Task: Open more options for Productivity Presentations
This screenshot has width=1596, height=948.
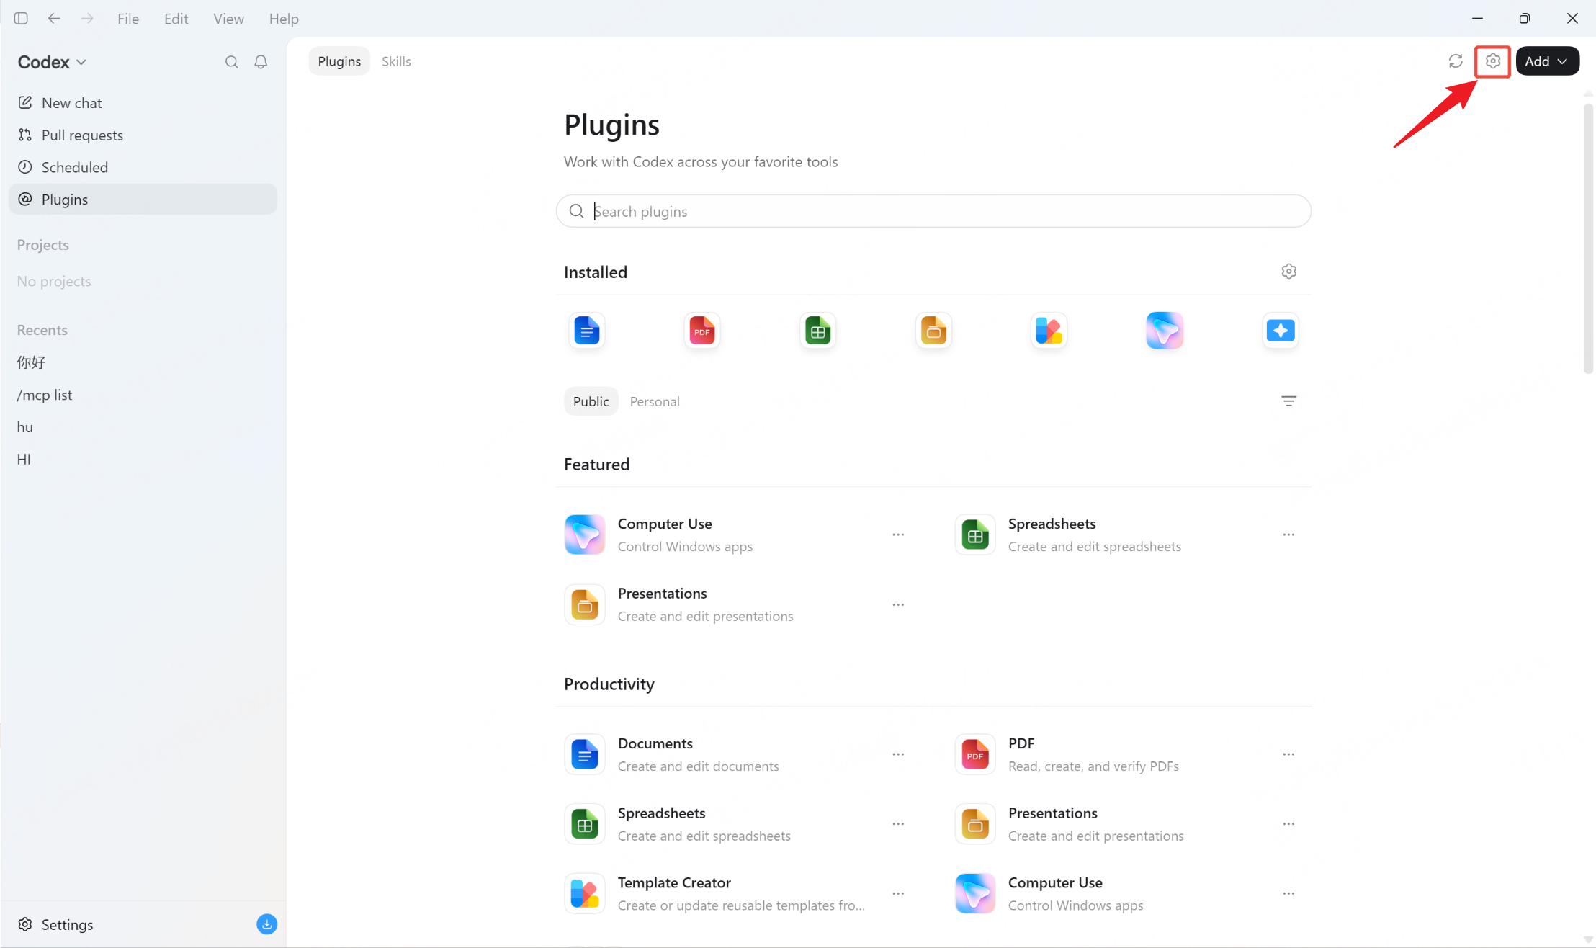Action: 1288,824
